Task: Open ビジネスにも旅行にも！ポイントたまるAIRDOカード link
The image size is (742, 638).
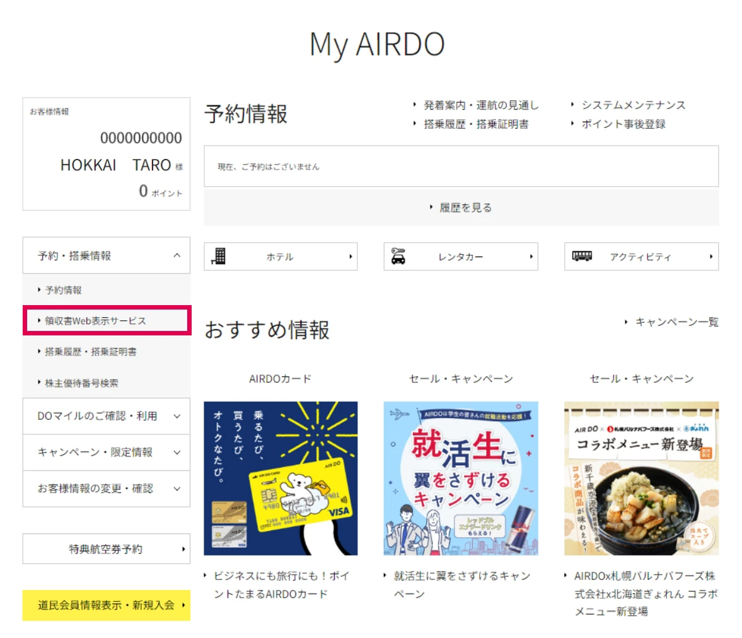Action: point(281,584)
